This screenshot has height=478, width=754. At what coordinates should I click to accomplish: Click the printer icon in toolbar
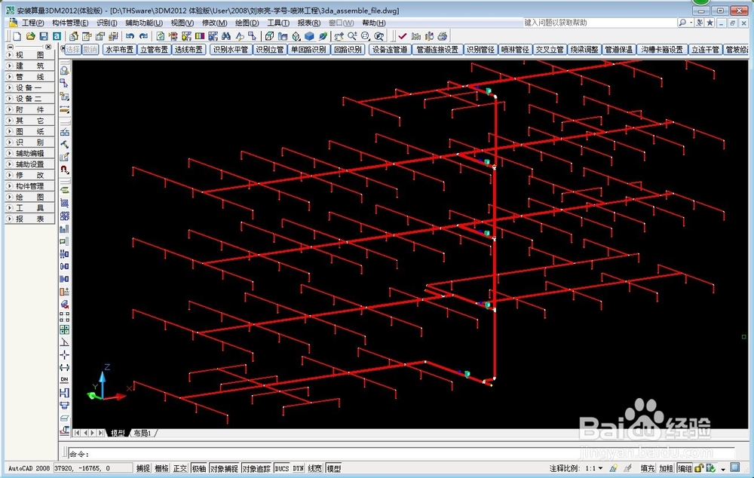[x=443, y=36]
